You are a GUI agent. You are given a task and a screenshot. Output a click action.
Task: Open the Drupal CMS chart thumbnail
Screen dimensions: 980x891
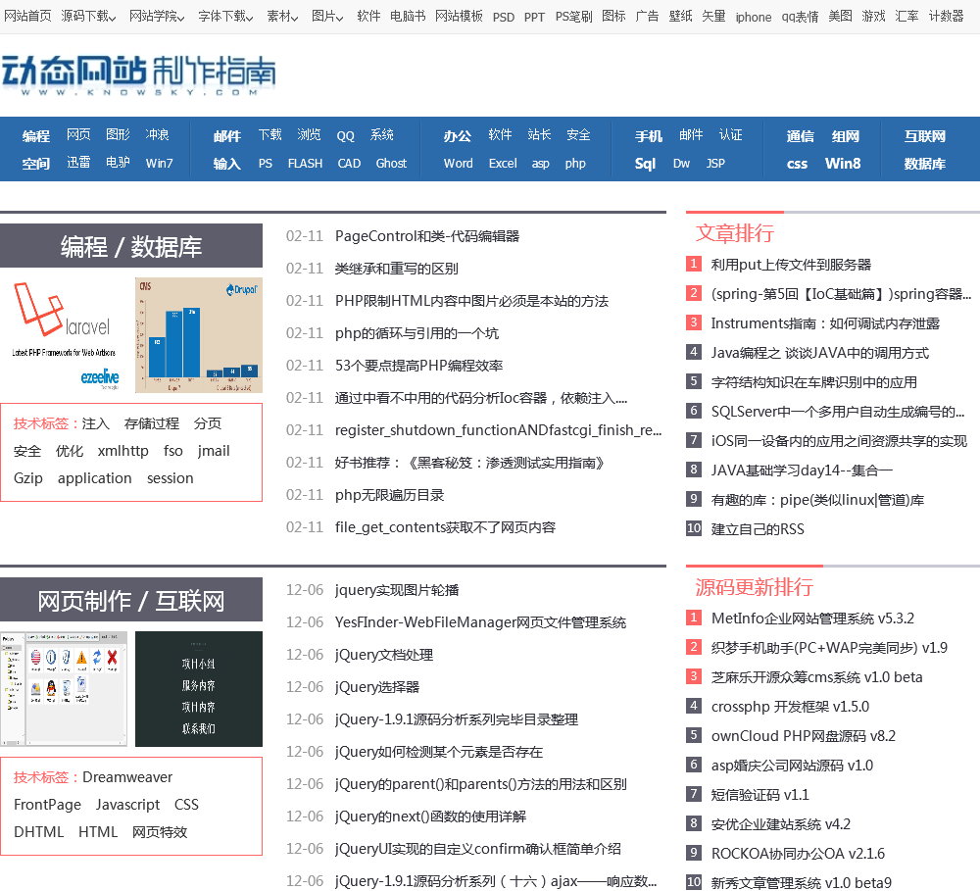click(x=199, y=335)
